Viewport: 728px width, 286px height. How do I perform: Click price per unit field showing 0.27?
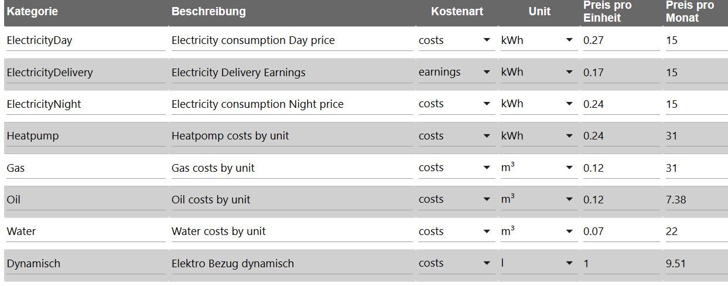[621, 40]
